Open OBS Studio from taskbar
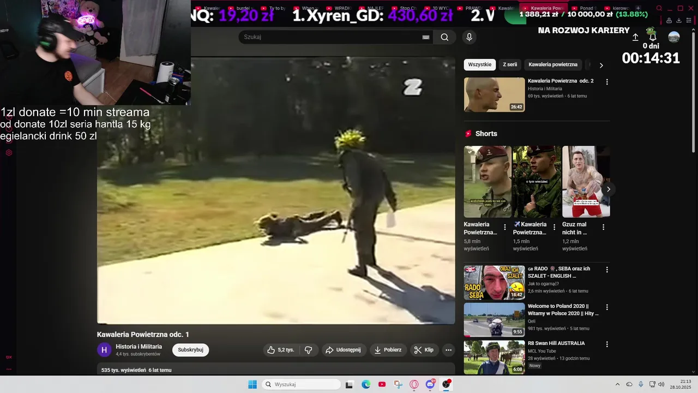The image size is (698, 393). click(447, 384)
